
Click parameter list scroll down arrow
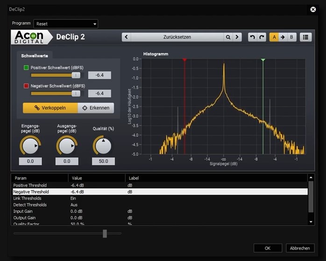311,222
